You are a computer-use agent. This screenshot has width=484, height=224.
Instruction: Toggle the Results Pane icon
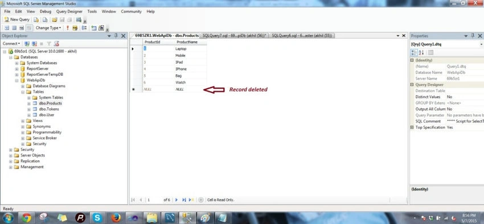pyautogui.click(x=28, y=28)
